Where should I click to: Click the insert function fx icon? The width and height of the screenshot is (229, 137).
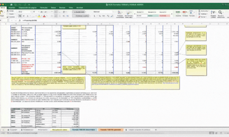coord(19,21)
